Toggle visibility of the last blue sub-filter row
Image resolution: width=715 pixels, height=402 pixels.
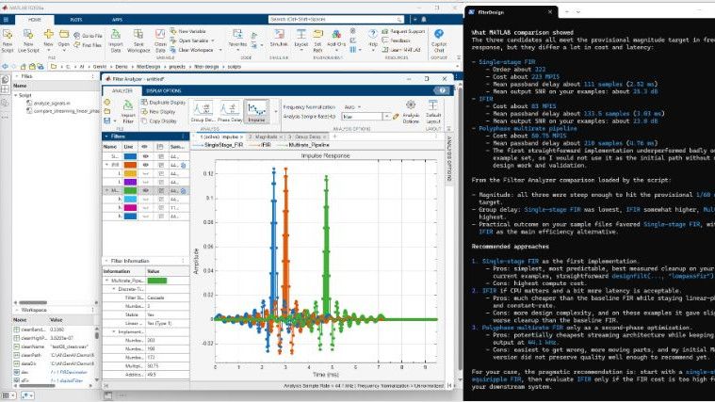145,216
